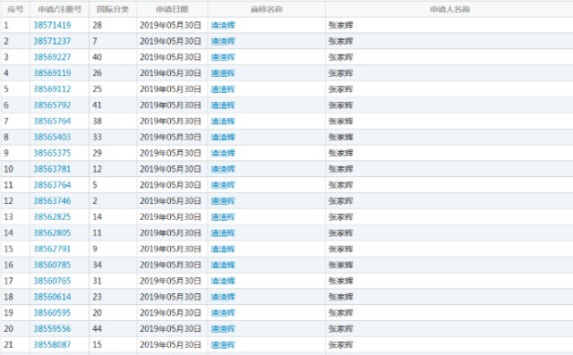Click trademark name 渣渣辉 in row 15
The image size is (573, 355).
pyautogui.click(x=223, y=249)
